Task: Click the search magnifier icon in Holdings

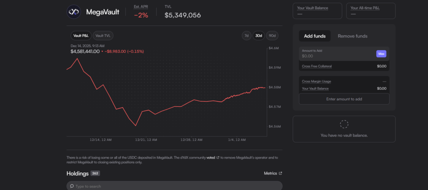Action: coord(72,186)
